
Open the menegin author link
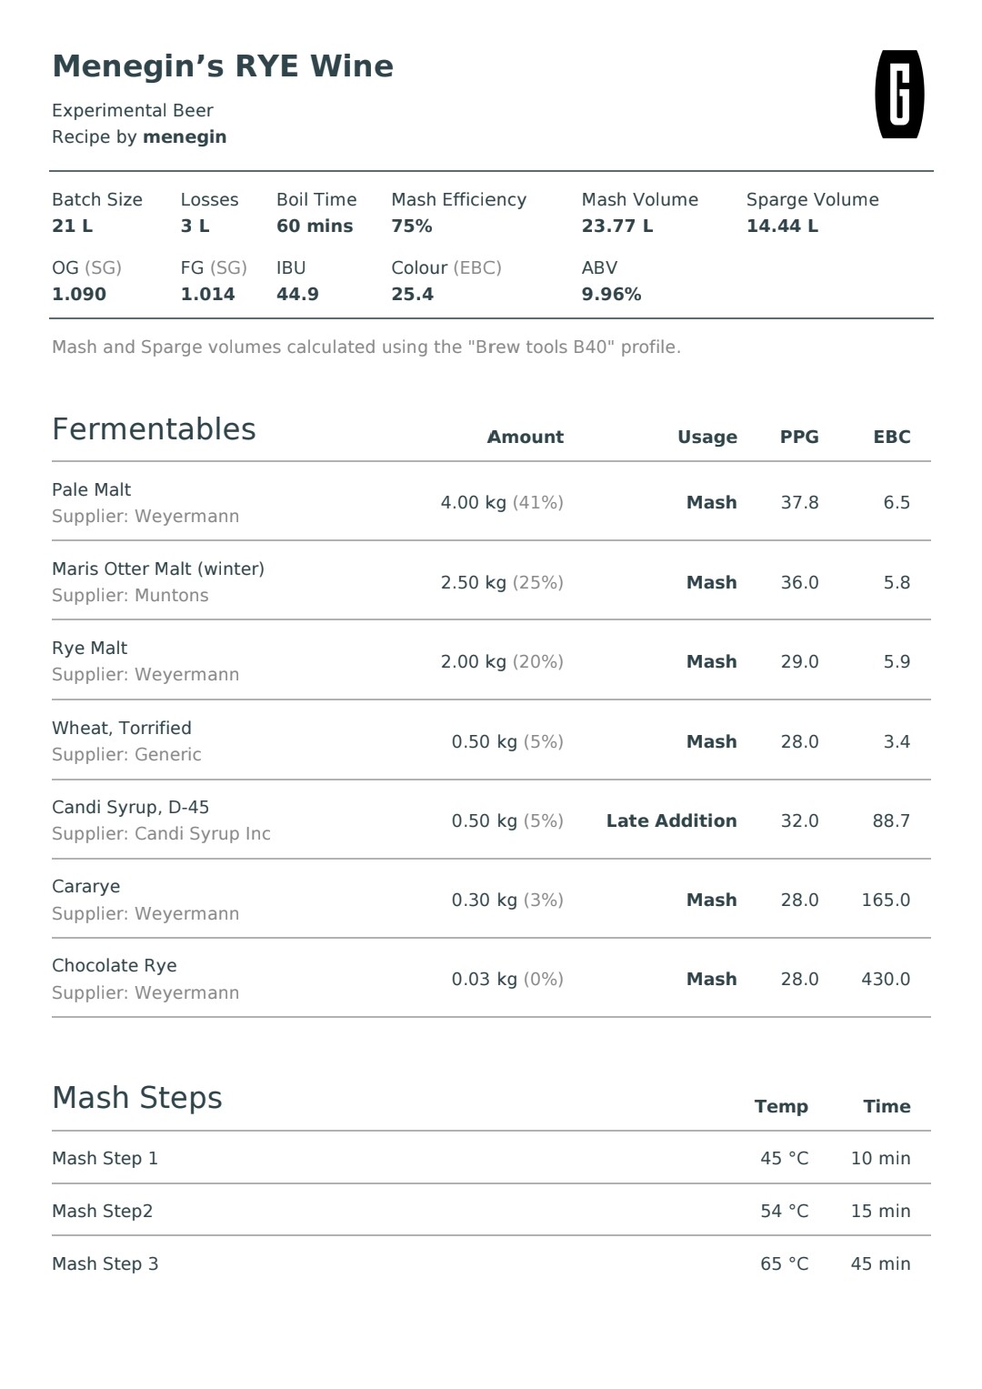tap(185, 137)
